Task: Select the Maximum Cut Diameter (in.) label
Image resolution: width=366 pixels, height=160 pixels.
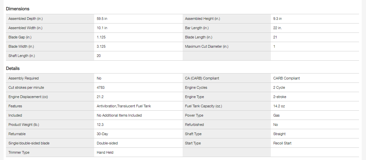Action: [x=207, y=46]
